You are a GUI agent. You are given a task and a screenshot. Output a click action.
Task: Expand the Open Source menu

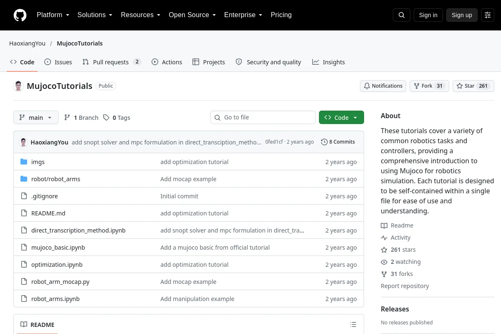[192, 15]
